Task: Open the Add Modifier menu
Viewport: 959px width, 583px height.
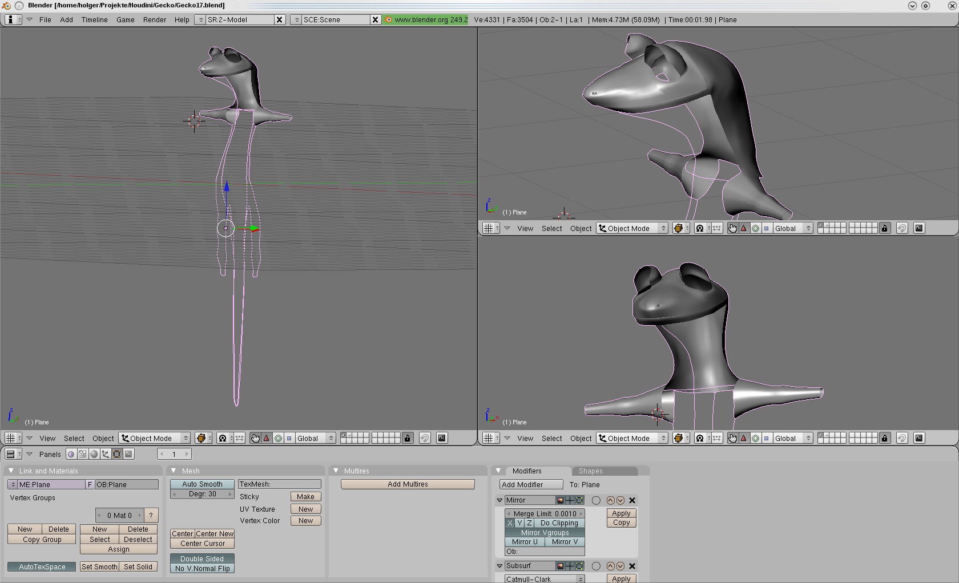Action: [531, 485]
